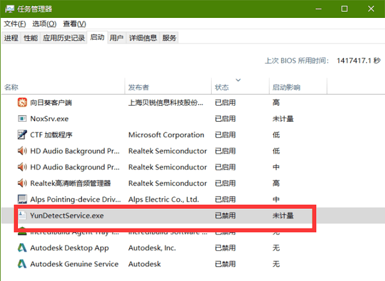The width and height of the screenshot is (385, 281).
Task: Select the Autodesk Desktop App entry
Action: [69, 248]
